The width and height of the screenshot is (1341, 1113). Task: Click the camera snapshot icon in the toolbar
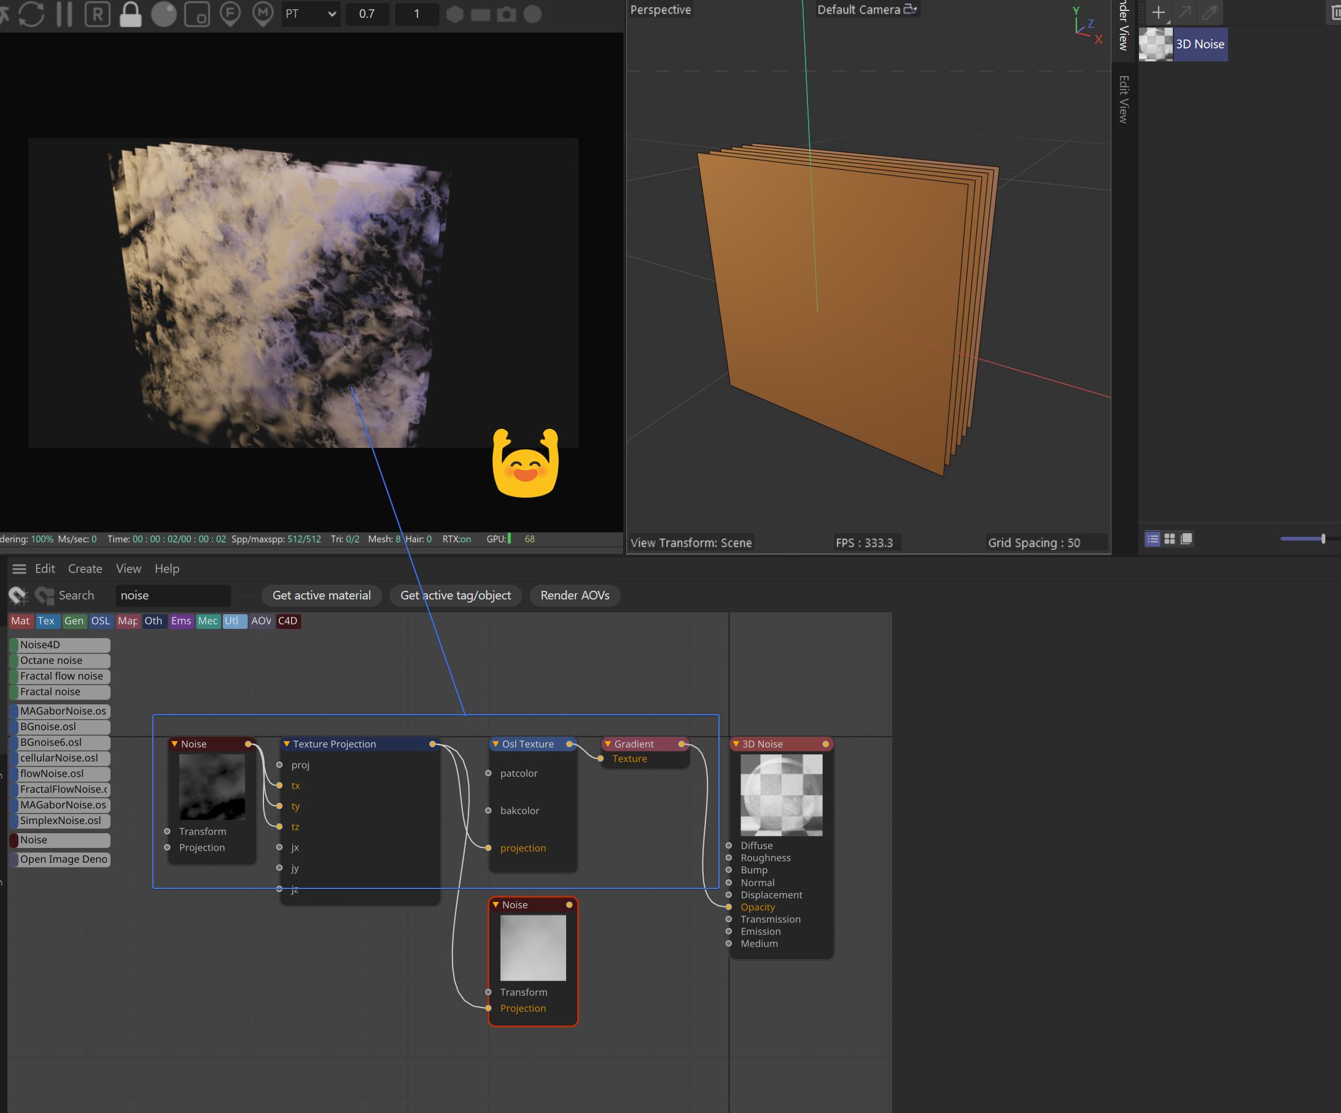(507, 14)
